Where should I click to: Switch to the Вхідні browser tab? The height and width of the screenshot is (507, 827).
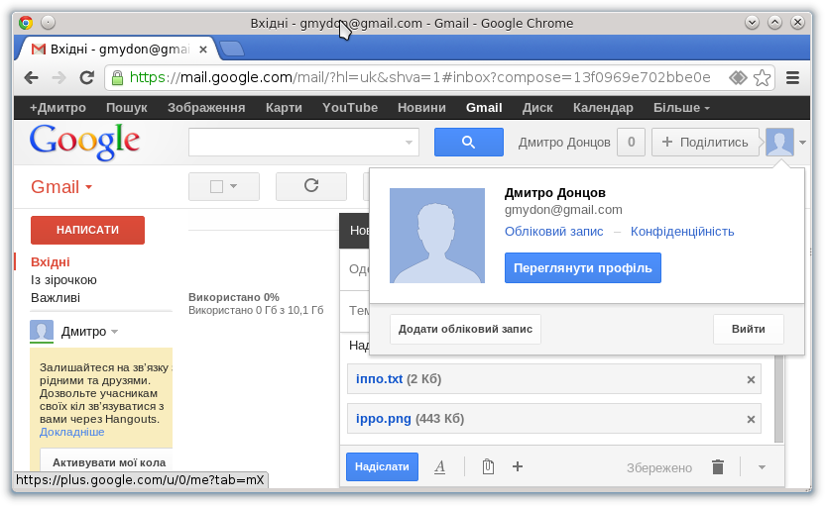click(x=116, y=50)
